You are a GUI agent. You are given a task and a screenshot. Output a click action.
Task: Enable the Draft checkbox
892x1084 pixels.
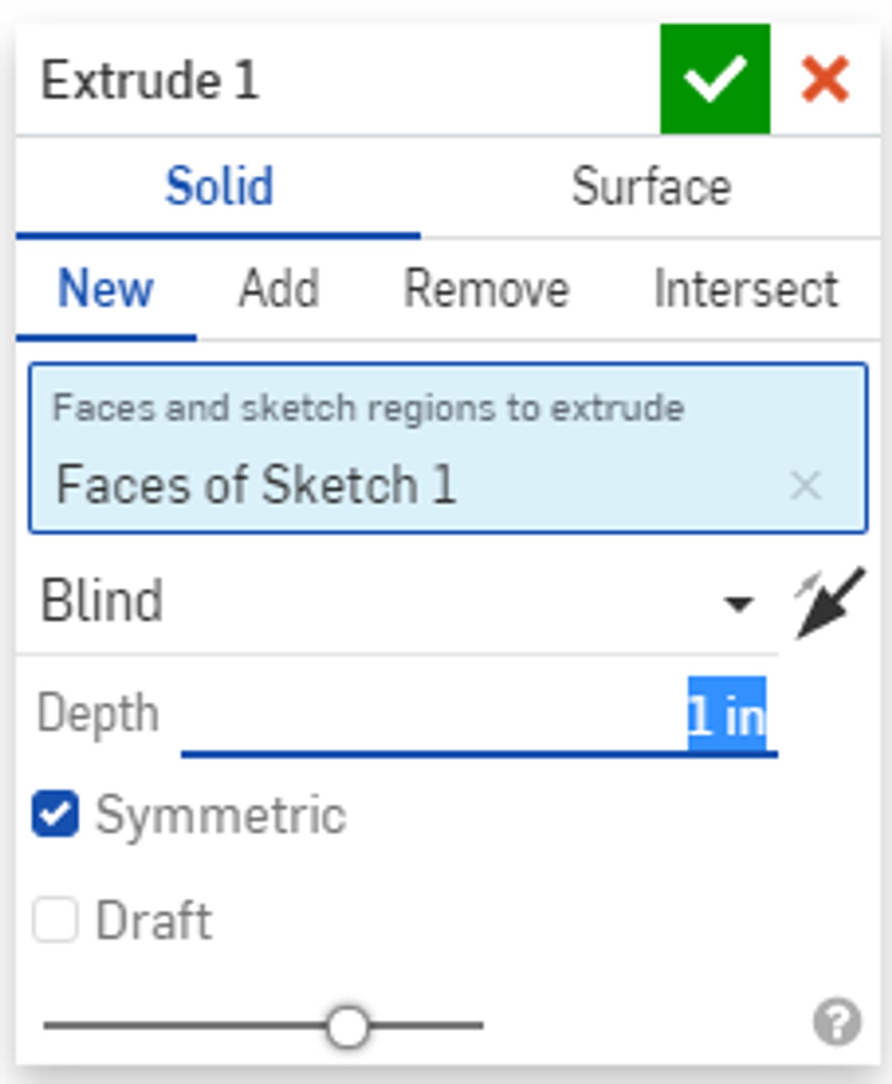tap(55, 920)
